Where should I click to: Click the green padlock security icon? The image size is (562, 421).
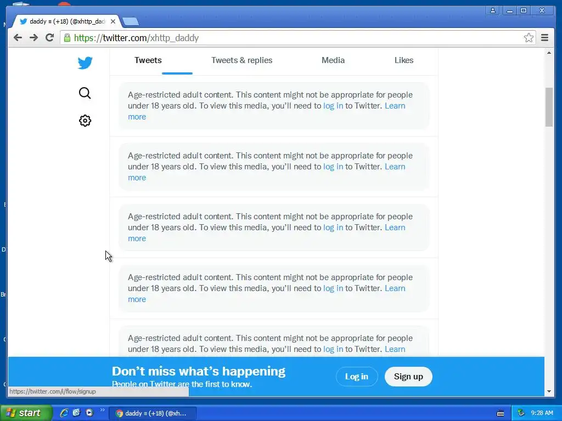[x=67, y=38]
